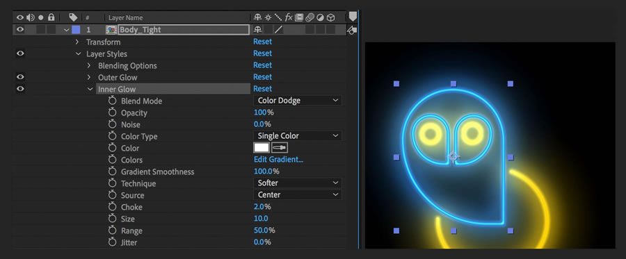The height and width of the screenshot is (259, 626).
Task: Open Color Type dropdown showing Single Color
Action: click(x=298, y=136)
